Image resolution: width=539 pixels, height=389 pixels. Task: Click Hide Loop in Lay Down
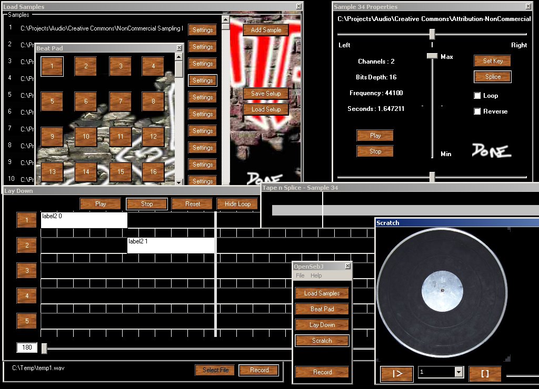point(237,204)
